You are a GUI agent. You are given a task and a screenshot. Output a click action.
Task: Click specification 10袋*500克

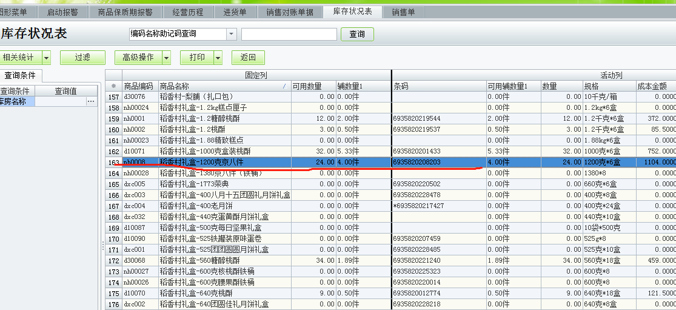(602, 227)
